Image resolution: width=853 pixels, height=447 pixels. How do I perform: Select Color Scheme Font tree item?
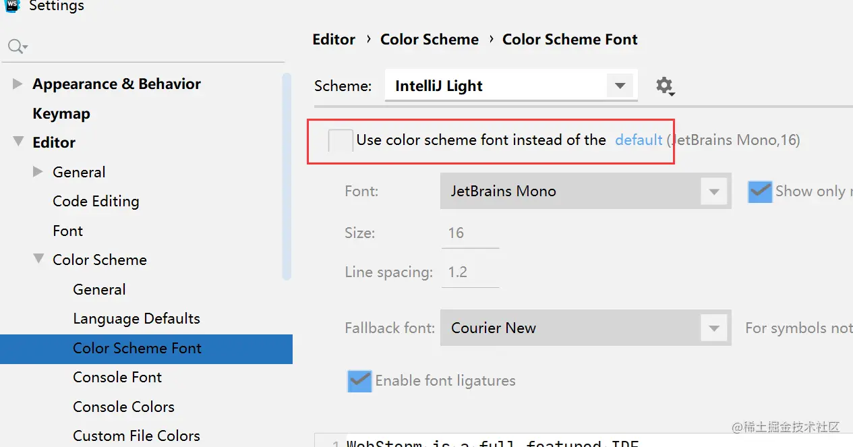tap(146, 349)
